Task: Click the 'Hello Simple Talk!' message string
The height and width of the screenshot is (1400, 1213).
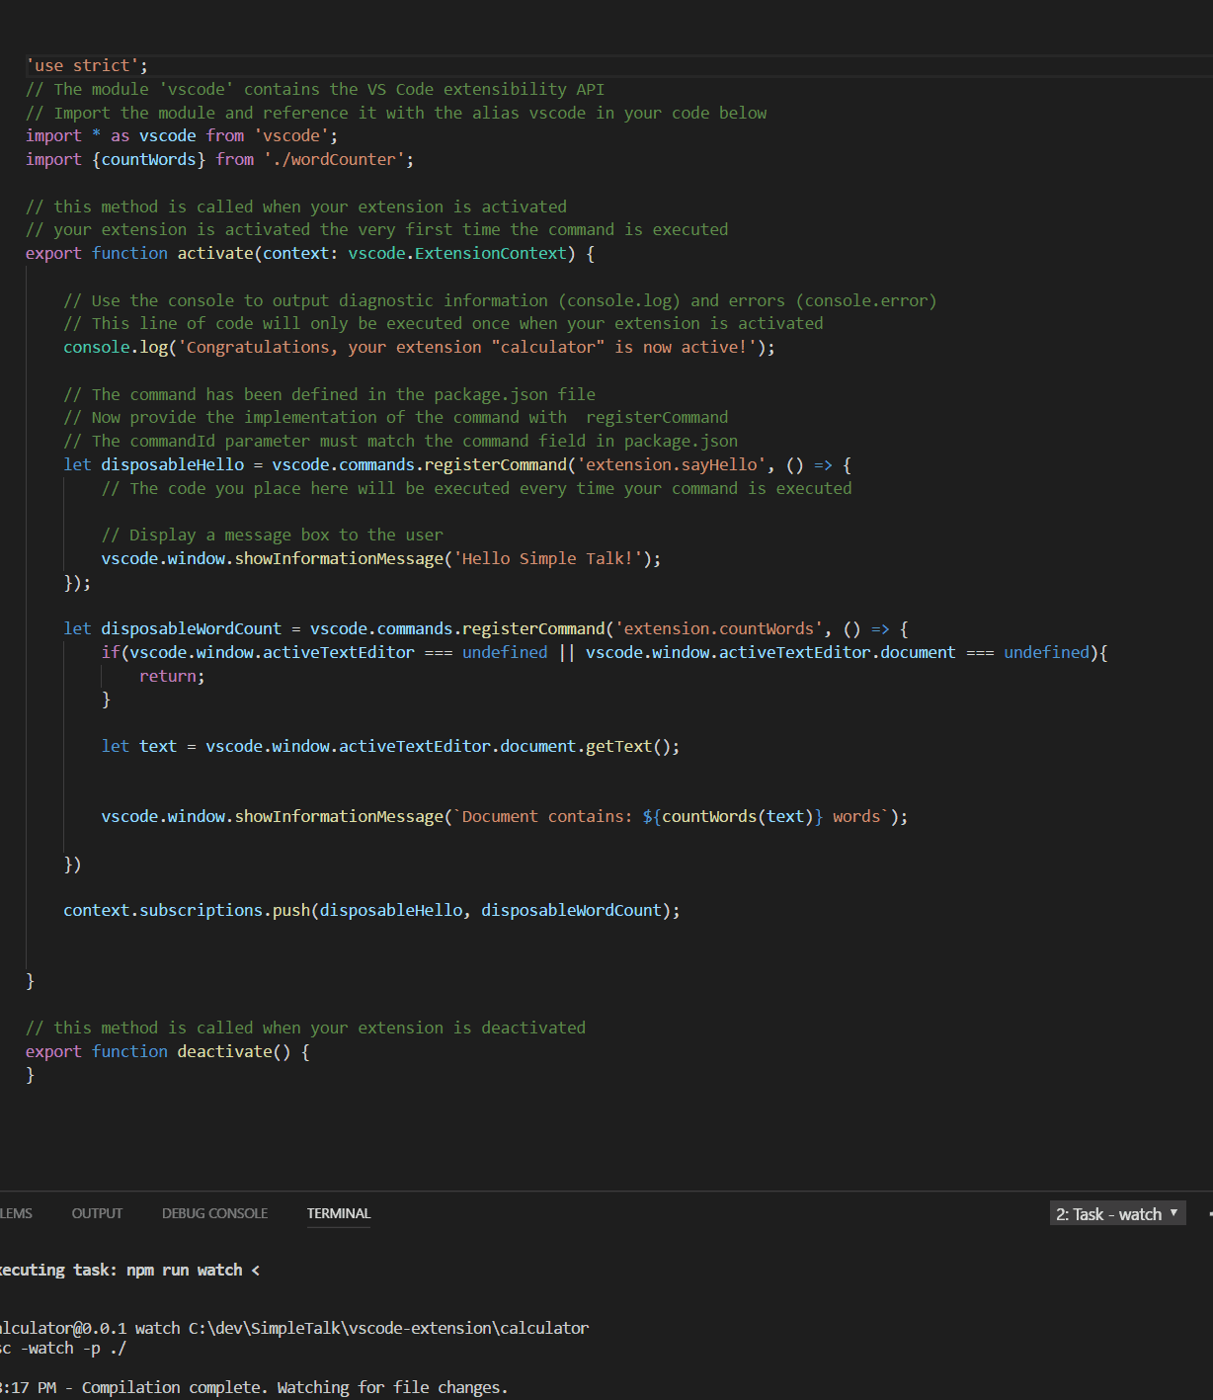Action: tap(547, 559)
